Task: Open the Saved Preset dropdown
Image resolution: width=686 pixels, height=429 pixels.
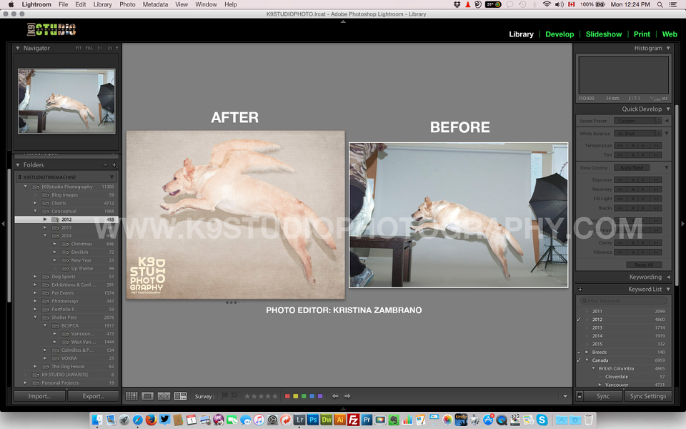Action: click(x=638, y=121)
